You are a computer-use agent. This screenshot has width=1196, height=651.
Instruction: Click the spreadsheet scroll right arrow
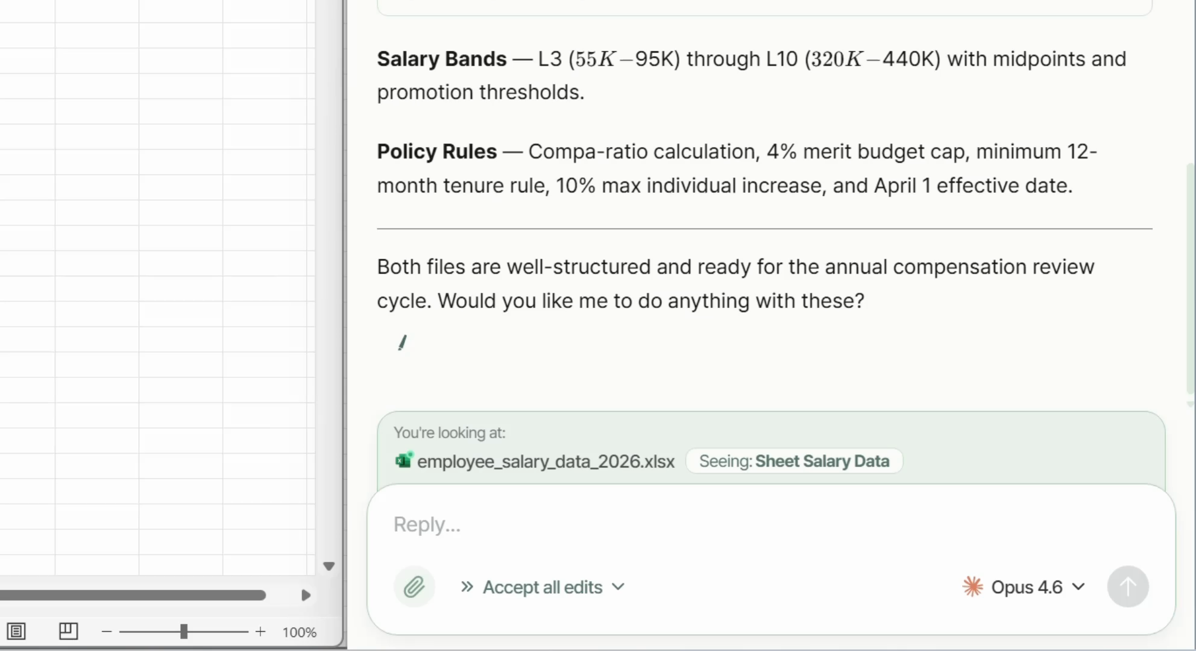click(x=306, y=596)
